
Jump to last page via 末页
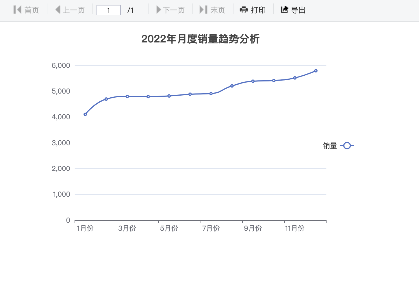tap(212, 10)
